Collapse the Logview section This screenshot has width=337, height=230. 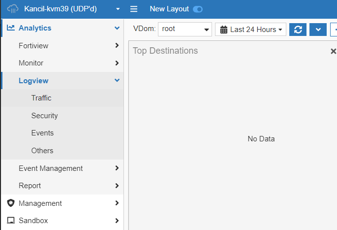(x=117, y=81)
